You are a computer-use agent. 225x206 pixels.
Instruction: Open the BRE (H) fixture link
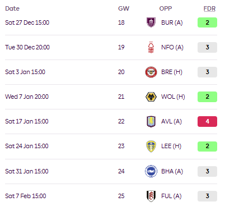(x=172, y=72)
